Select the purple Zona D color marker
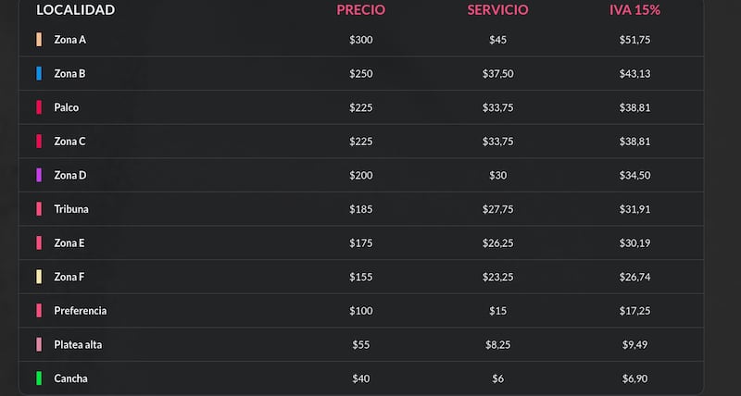The width and height of the screenshot is (741, 396). 39,175
